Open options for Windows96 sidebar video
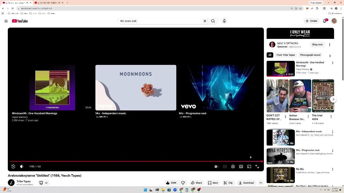Screen dimensions: 344x193 333,63
